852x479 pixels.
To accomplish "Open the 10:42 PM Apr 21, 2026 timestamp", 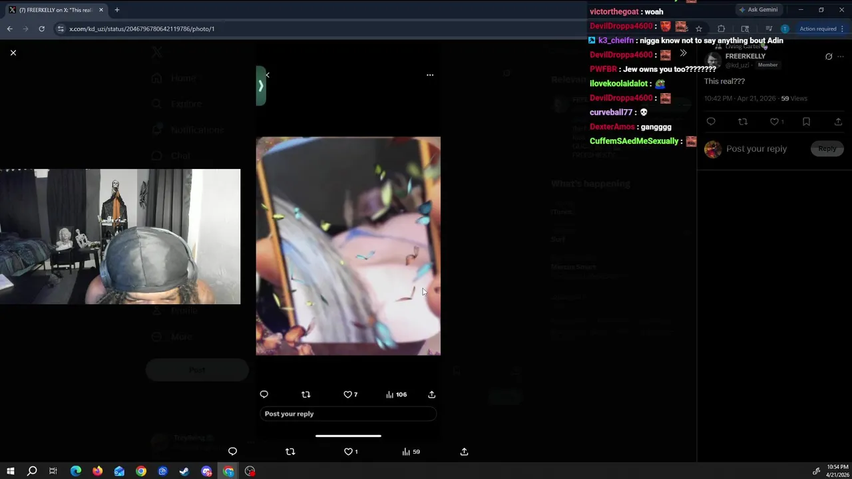I will pos(740,98).
